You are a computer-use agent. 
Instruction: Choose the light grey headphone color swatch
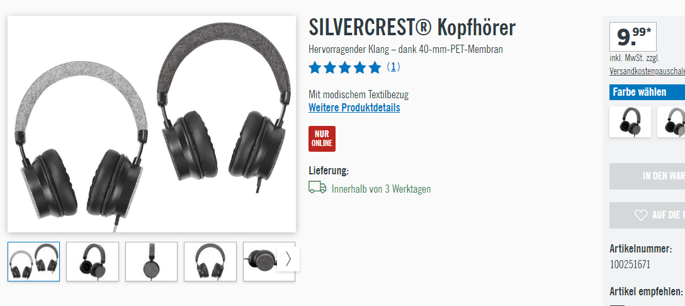point(671,122)
